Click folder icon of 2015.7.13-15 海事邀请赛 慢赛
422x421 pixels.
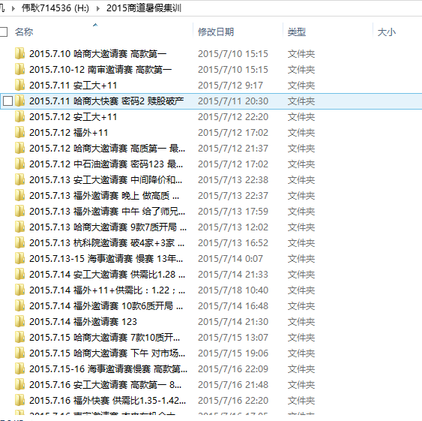click(x=20, y=258)
